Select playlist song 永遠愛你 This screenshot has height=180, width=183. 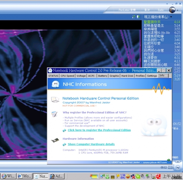[x=162, y=58]
